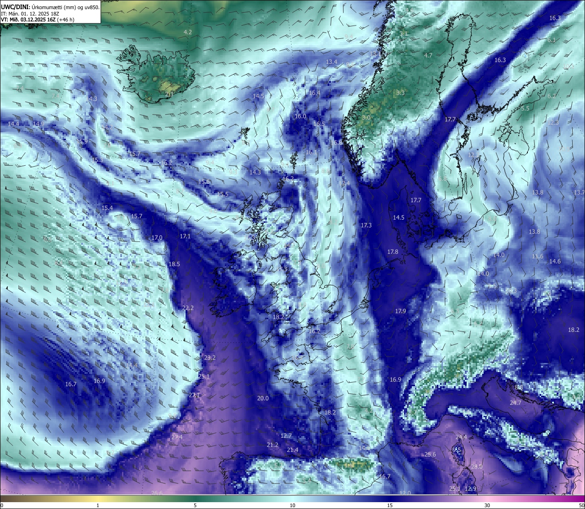Select the 4.7 value over Scandinavia
The width and height of the screenshot is (585, 509).
pyautogui.click(x=428, y=55)
